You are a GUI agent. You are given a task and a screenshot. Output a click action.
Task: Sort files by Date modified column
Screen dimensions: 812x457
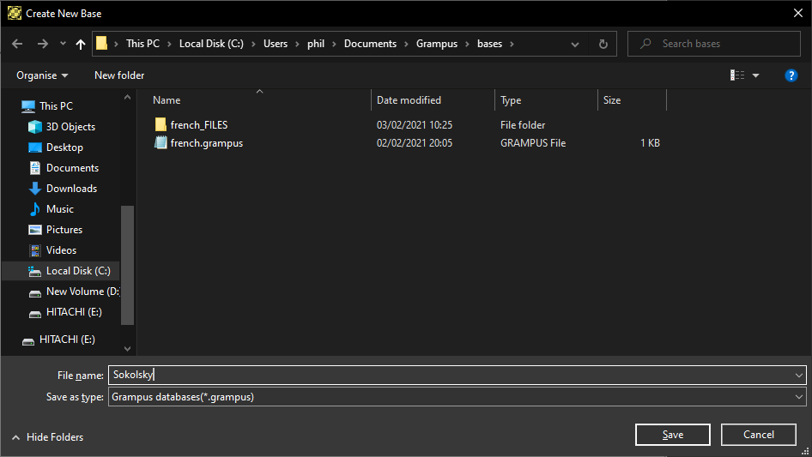coord(409,100)
